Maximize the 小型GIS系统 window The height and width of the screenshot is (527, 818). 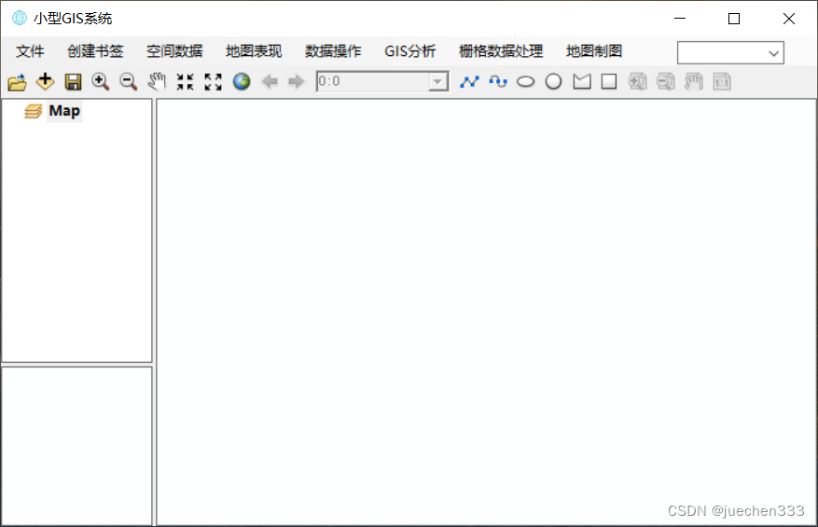click(734, 19)
